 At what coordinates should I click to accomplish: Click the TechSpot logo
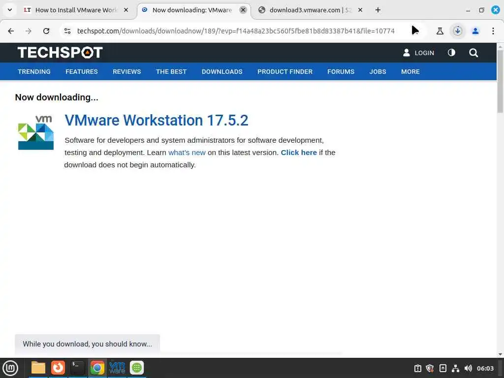click(x=60, y=52)
